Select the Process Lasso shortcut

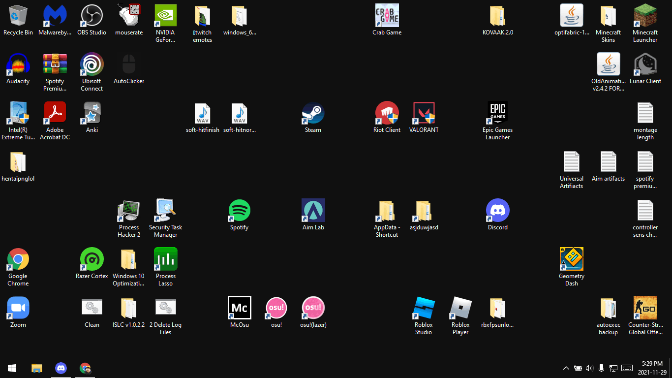click(166, 259)
